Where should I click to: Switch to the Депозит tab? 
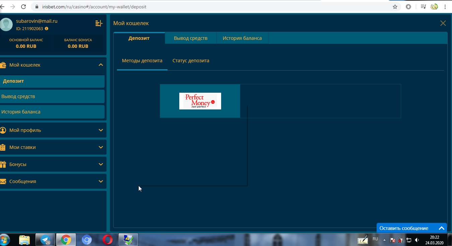[139, 38]
